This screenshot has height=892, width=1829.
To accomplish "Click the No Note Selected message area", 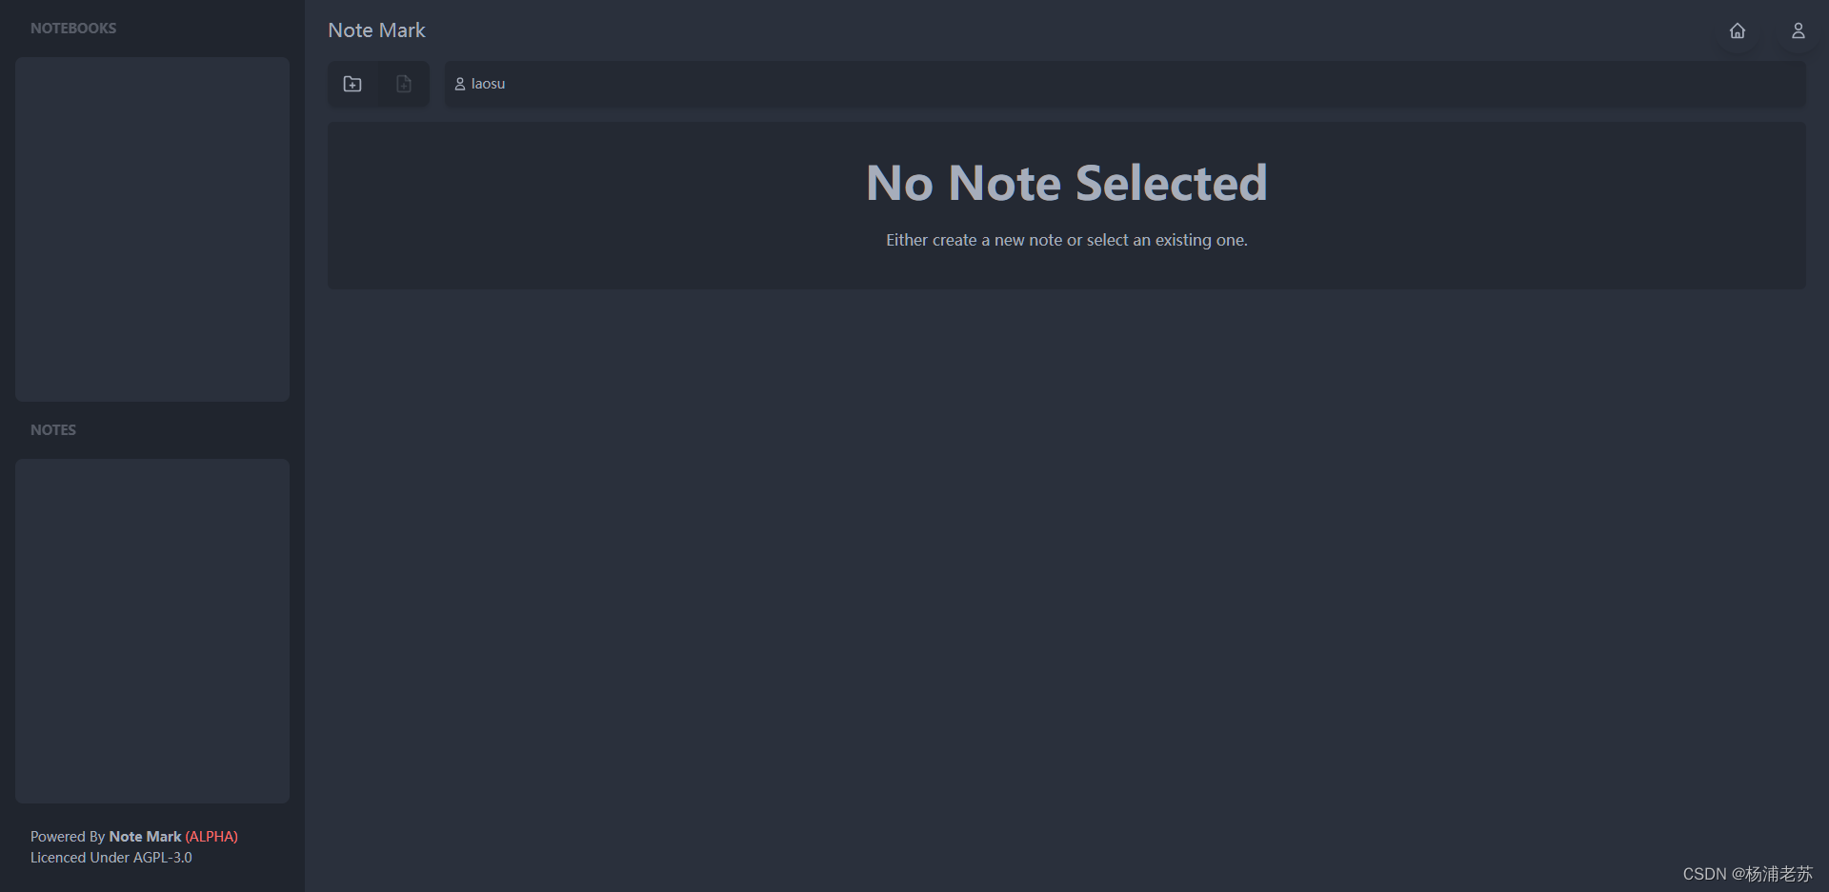I will pos(1065,183).
